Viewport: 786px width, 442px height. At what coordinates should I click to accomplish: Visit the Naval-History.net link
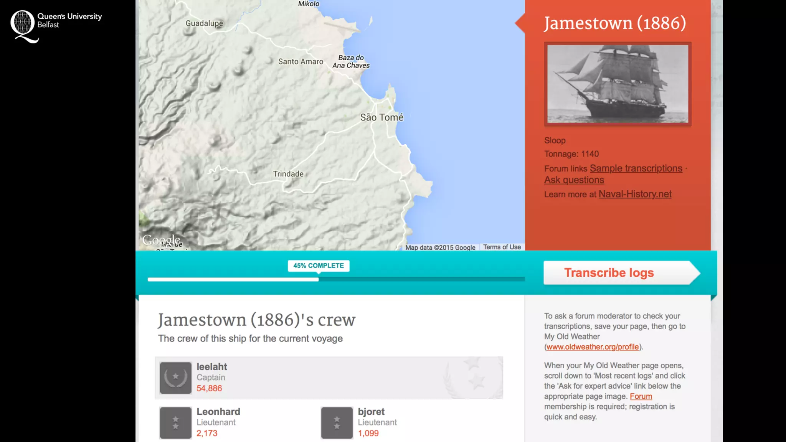pos(635,194)
